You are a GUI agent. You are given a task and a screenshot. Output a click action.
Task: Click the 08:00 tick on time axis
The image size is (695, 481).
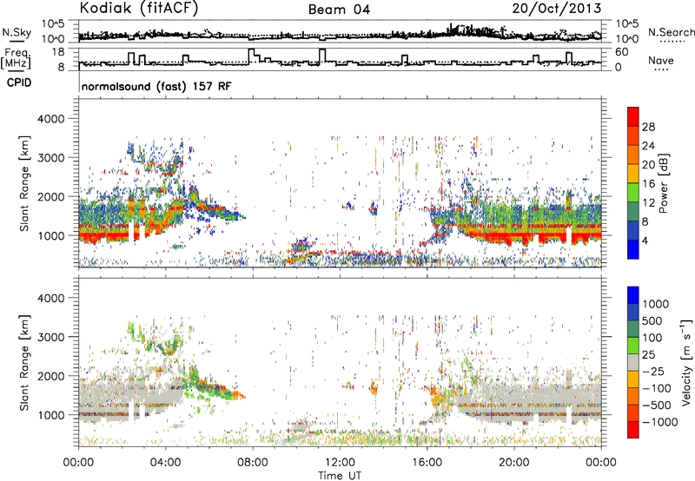click(x=253, y=463)
